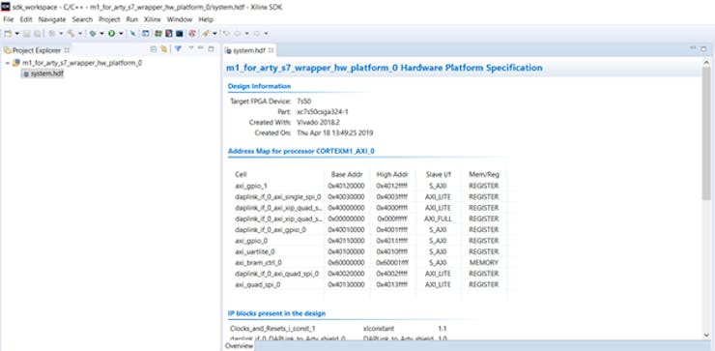The height and width of the screenshot is (351, 715).
Task: Minimize the editor area
Action: click(693, 48)
